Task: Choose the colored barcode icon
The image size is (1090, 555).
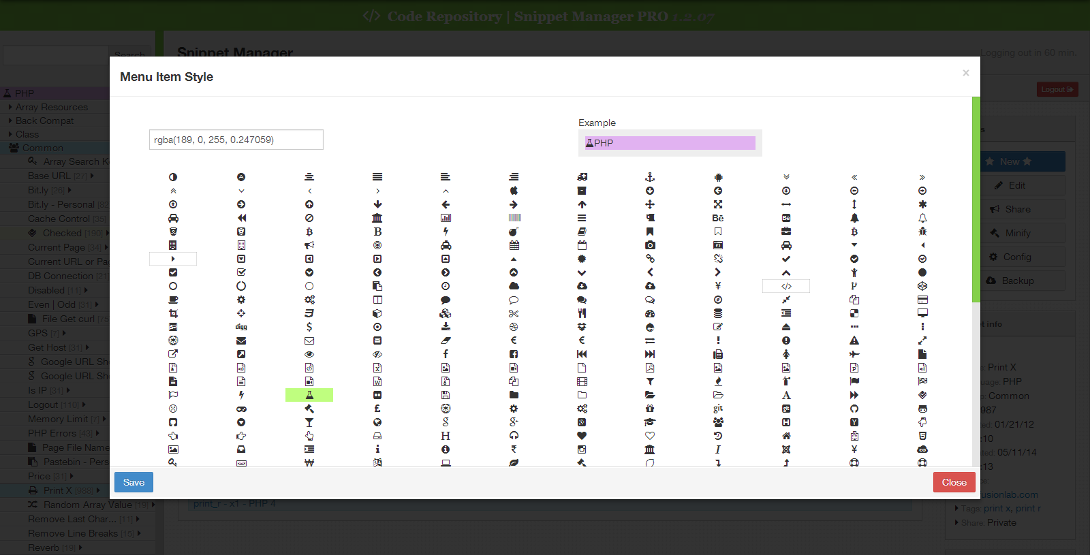Action: tap(514, 218)
